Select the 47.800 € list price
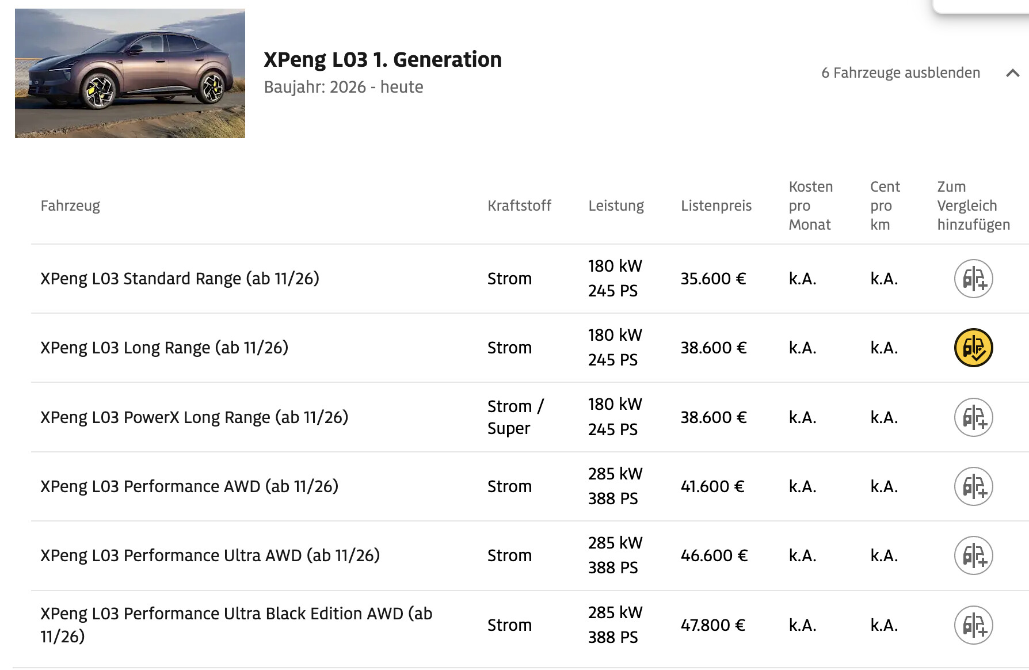 click(x=713, y=625)
